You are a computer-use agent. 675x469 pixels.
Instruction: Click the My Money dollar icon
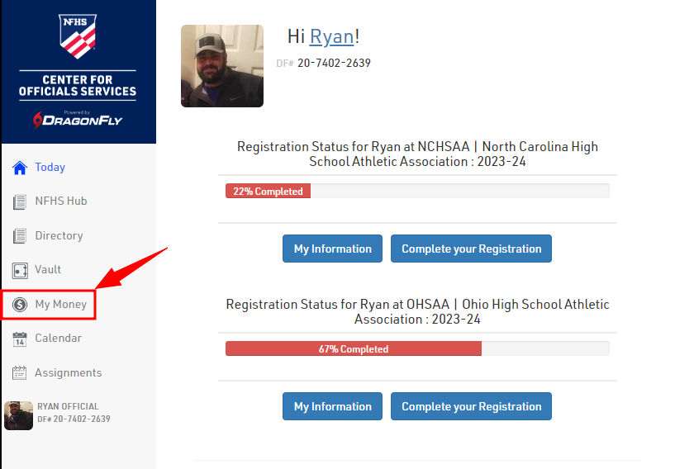[x=20, y=305]
